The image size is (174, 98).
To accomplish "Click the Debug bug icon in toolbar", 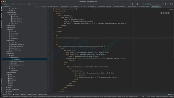I will tap(146, 4).
